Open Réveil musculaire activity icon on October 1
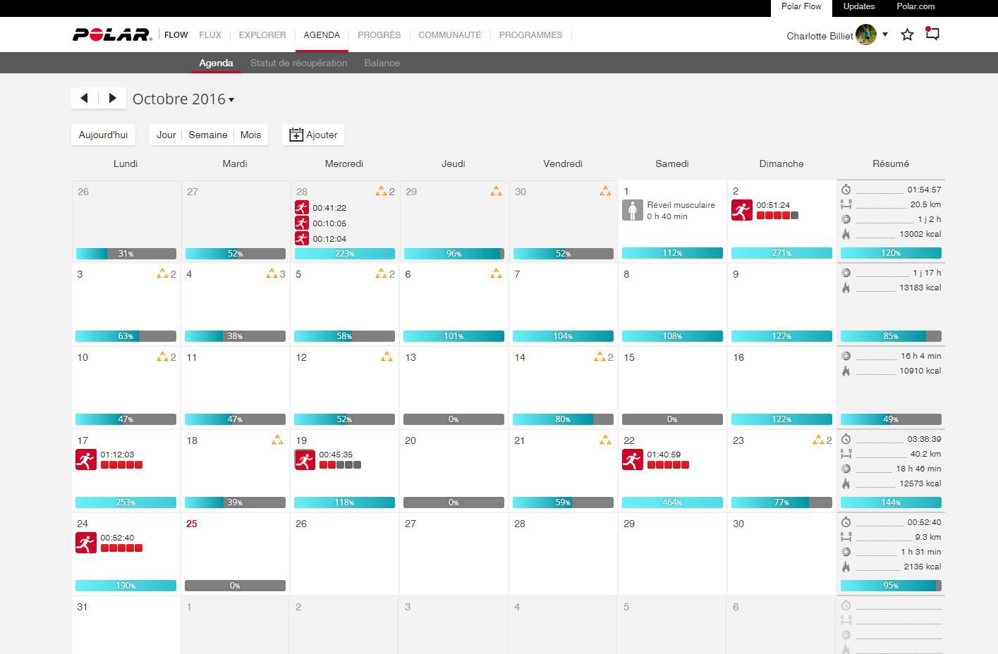The image size is (998, 654). pyautogui.click(x=632, y=210)
